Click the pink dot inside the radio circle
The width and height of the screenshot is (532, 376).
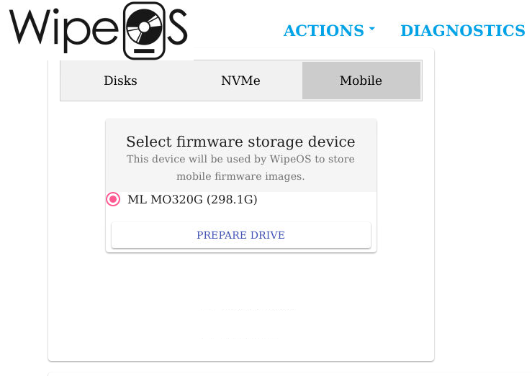[113, 199]
